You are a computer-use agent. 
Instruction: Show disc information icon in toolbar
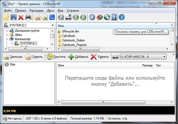[x=61, y=17]
